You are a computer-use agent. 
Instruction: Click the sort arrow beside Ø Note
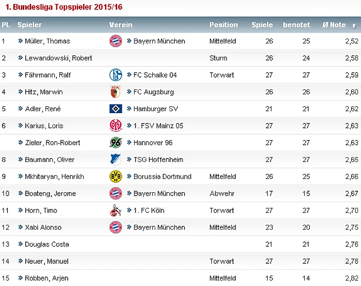[x=354, y=26]
